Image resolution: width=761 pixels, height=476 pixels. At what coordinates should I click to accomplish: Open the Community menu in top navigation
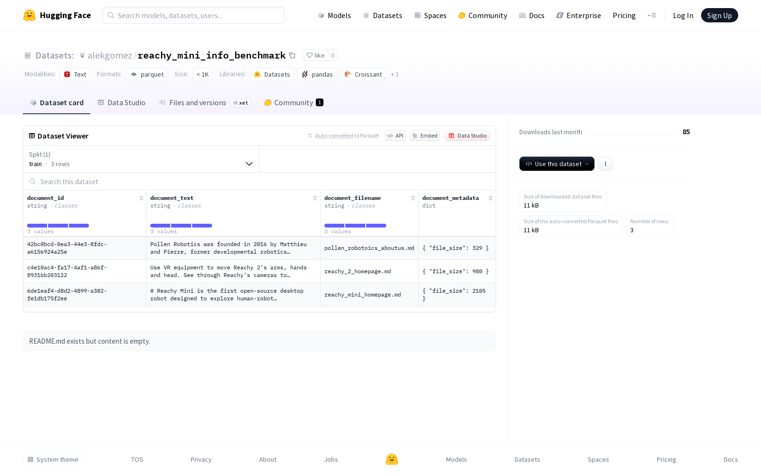[483, 15]
